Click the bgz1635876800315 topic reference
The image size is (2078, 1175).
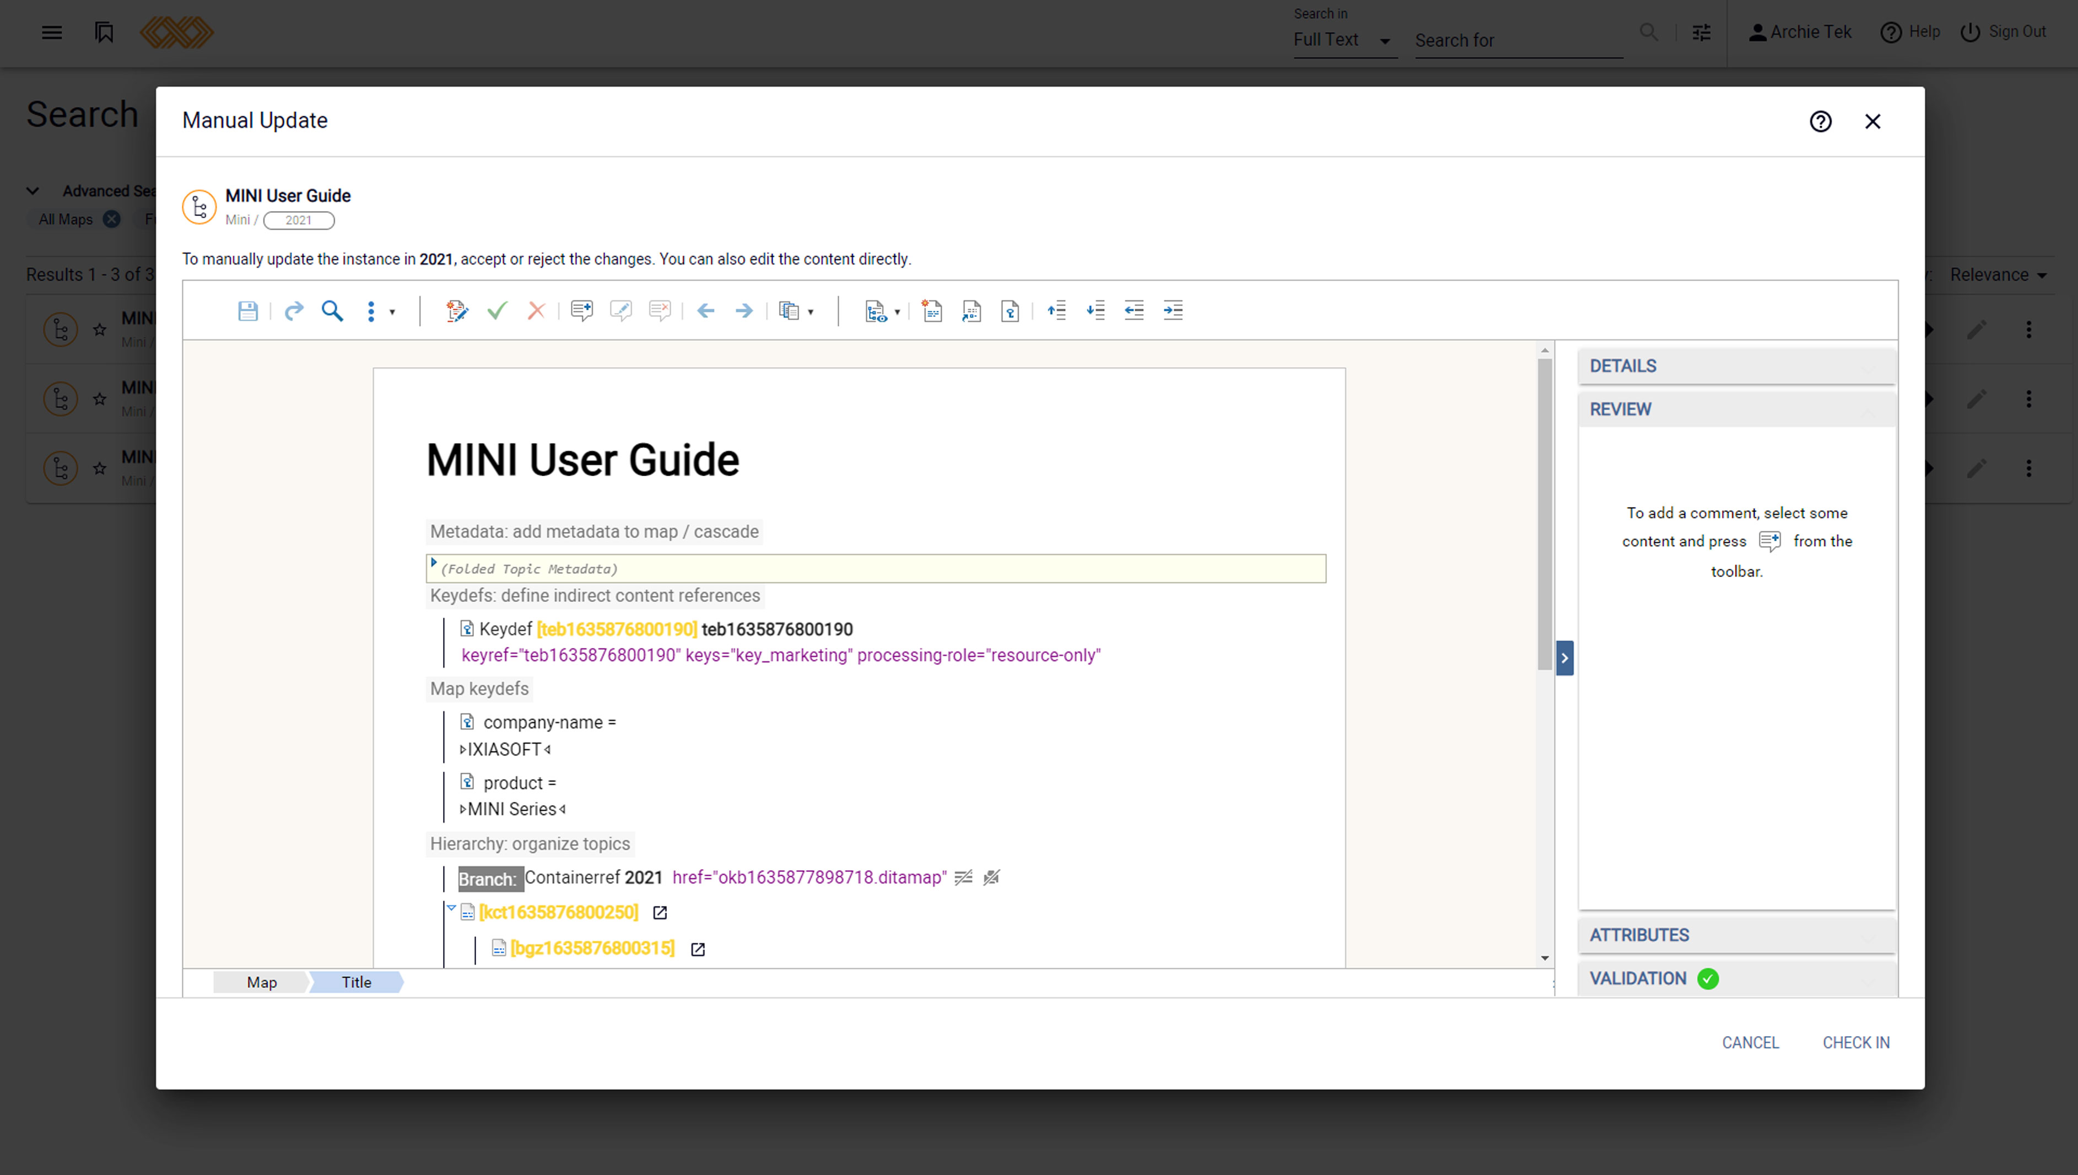pyautogui.click(x=592, y=948)
